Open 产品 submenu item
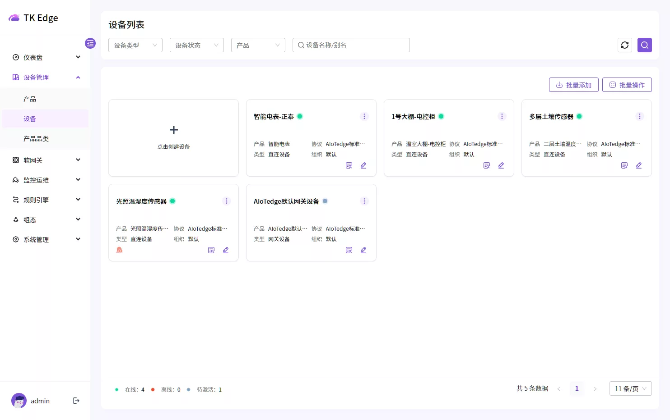Image resolution: width=670 pixels, height=420 pixels. click(x=30, y=99)
